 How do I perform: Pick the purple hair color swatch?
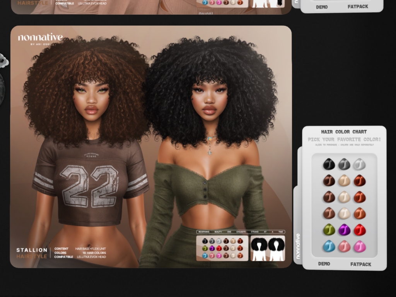pyautogui.click(x=344, y=230)
